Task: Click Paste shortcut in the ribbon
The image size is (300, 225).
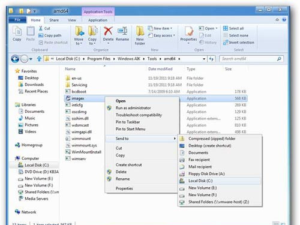Action: click(x=53, y=43)
